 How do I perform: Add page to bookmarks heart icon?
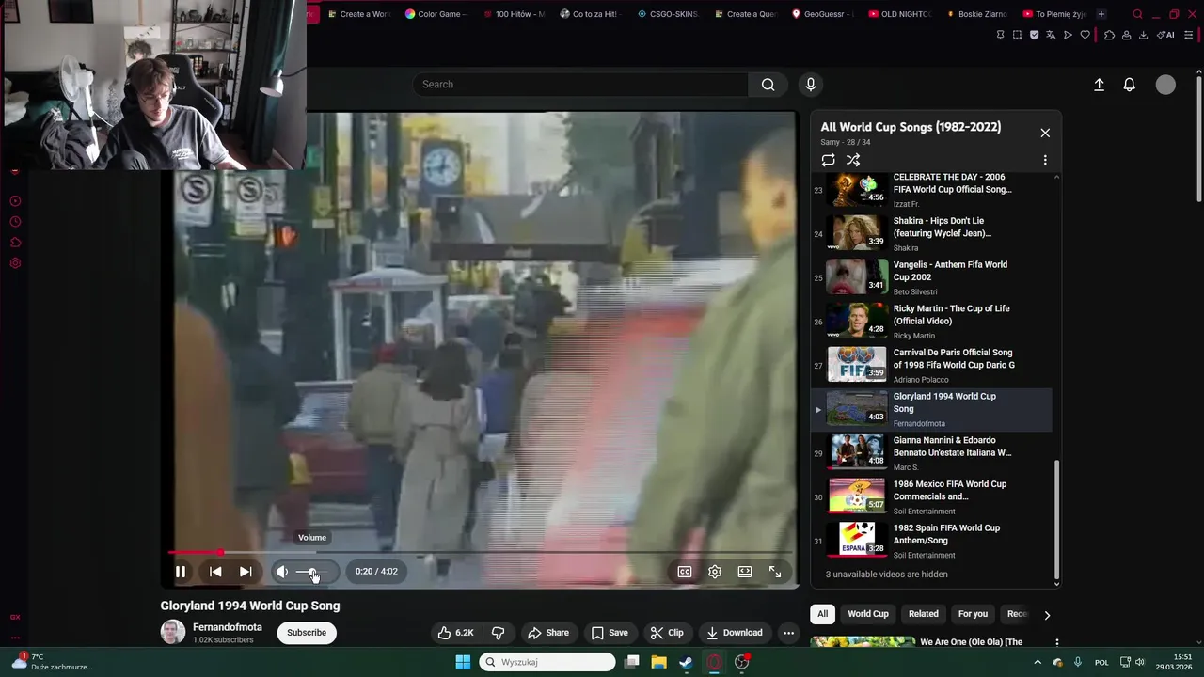click(1085, 35)
